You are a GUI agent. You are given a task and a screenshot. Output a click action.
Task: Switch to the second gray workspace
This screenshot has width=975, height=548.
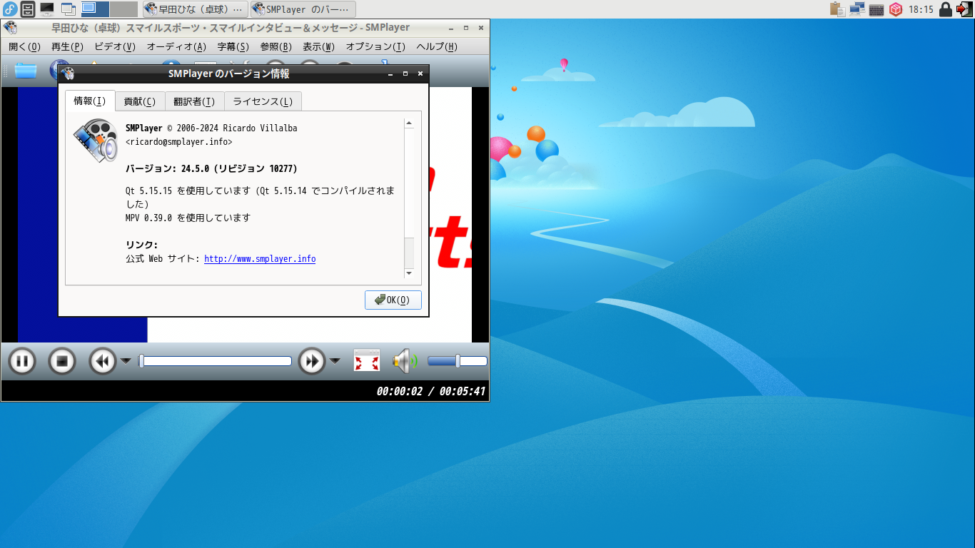(124, 9)
